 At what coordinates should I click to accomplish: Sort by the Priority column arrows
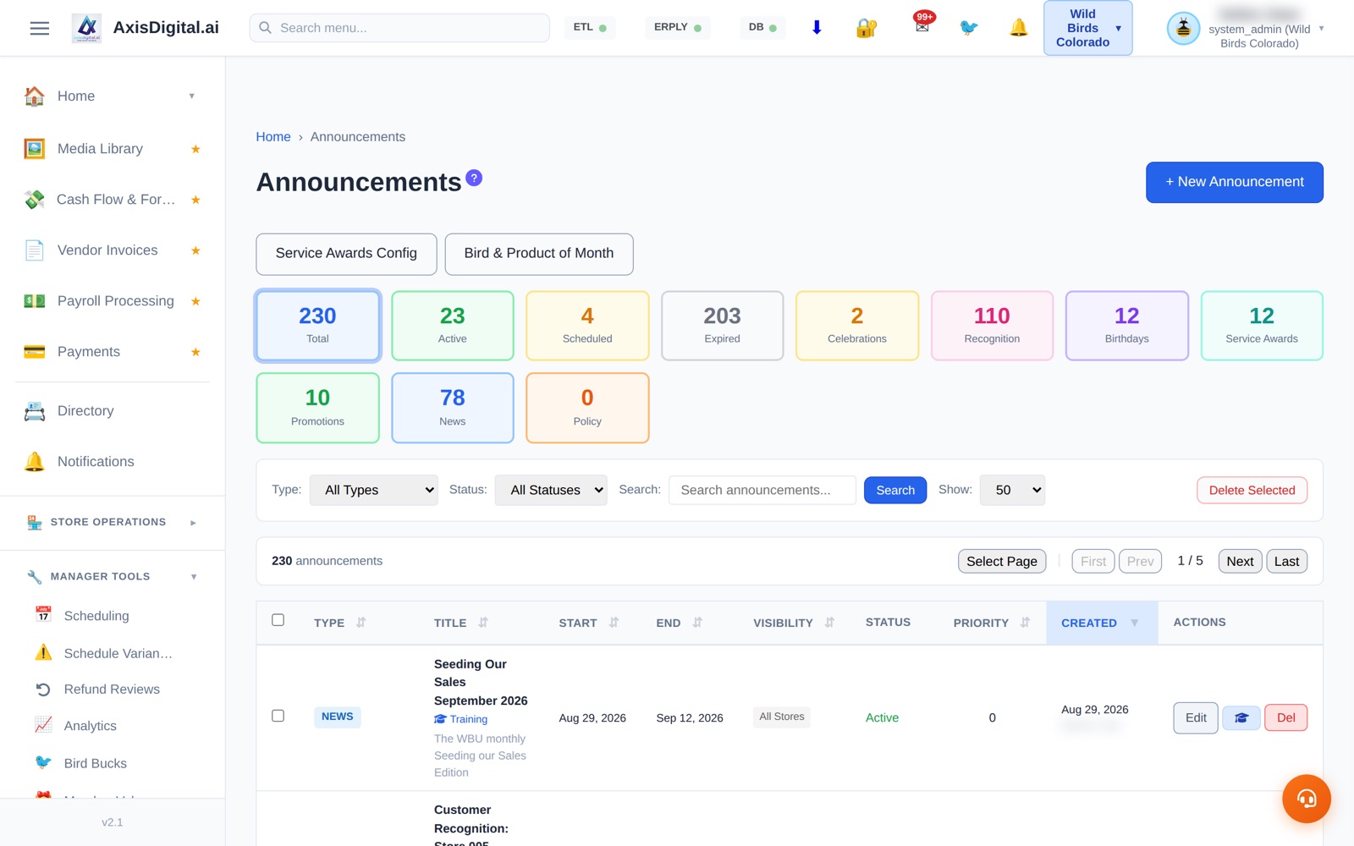tap(1025, 623)
